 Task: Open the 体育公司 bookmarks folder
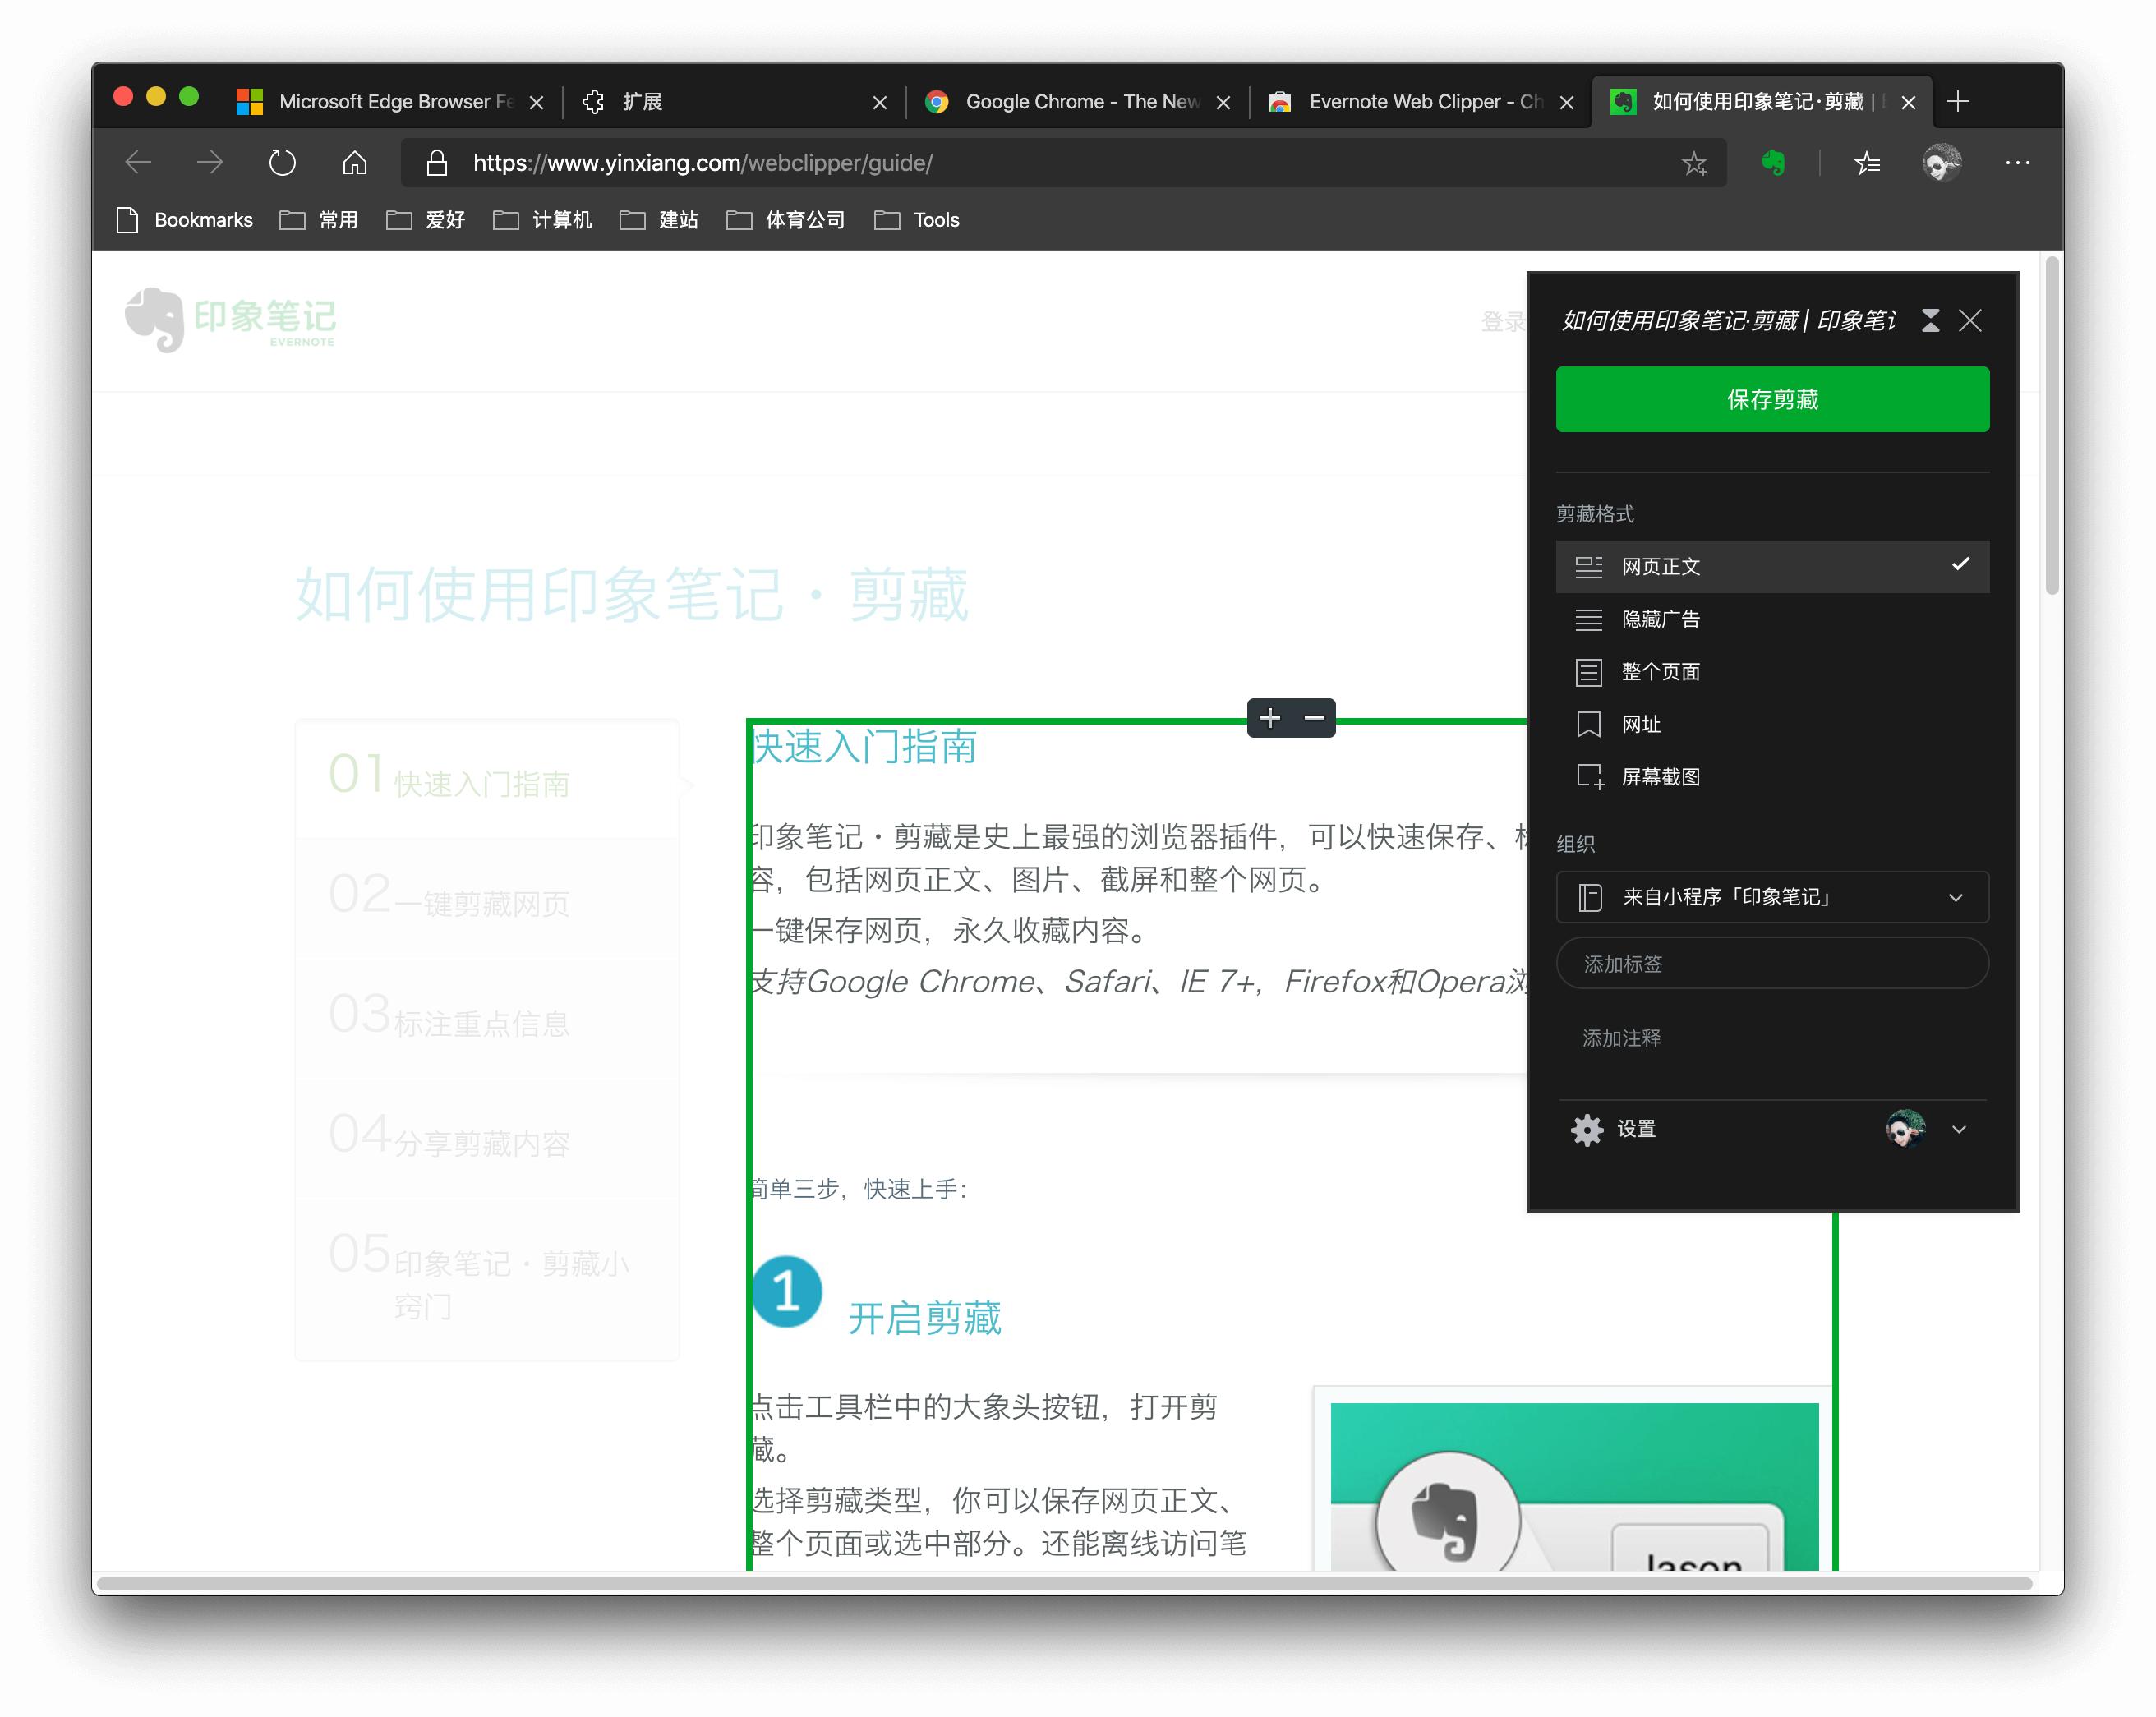coord(805,220)
